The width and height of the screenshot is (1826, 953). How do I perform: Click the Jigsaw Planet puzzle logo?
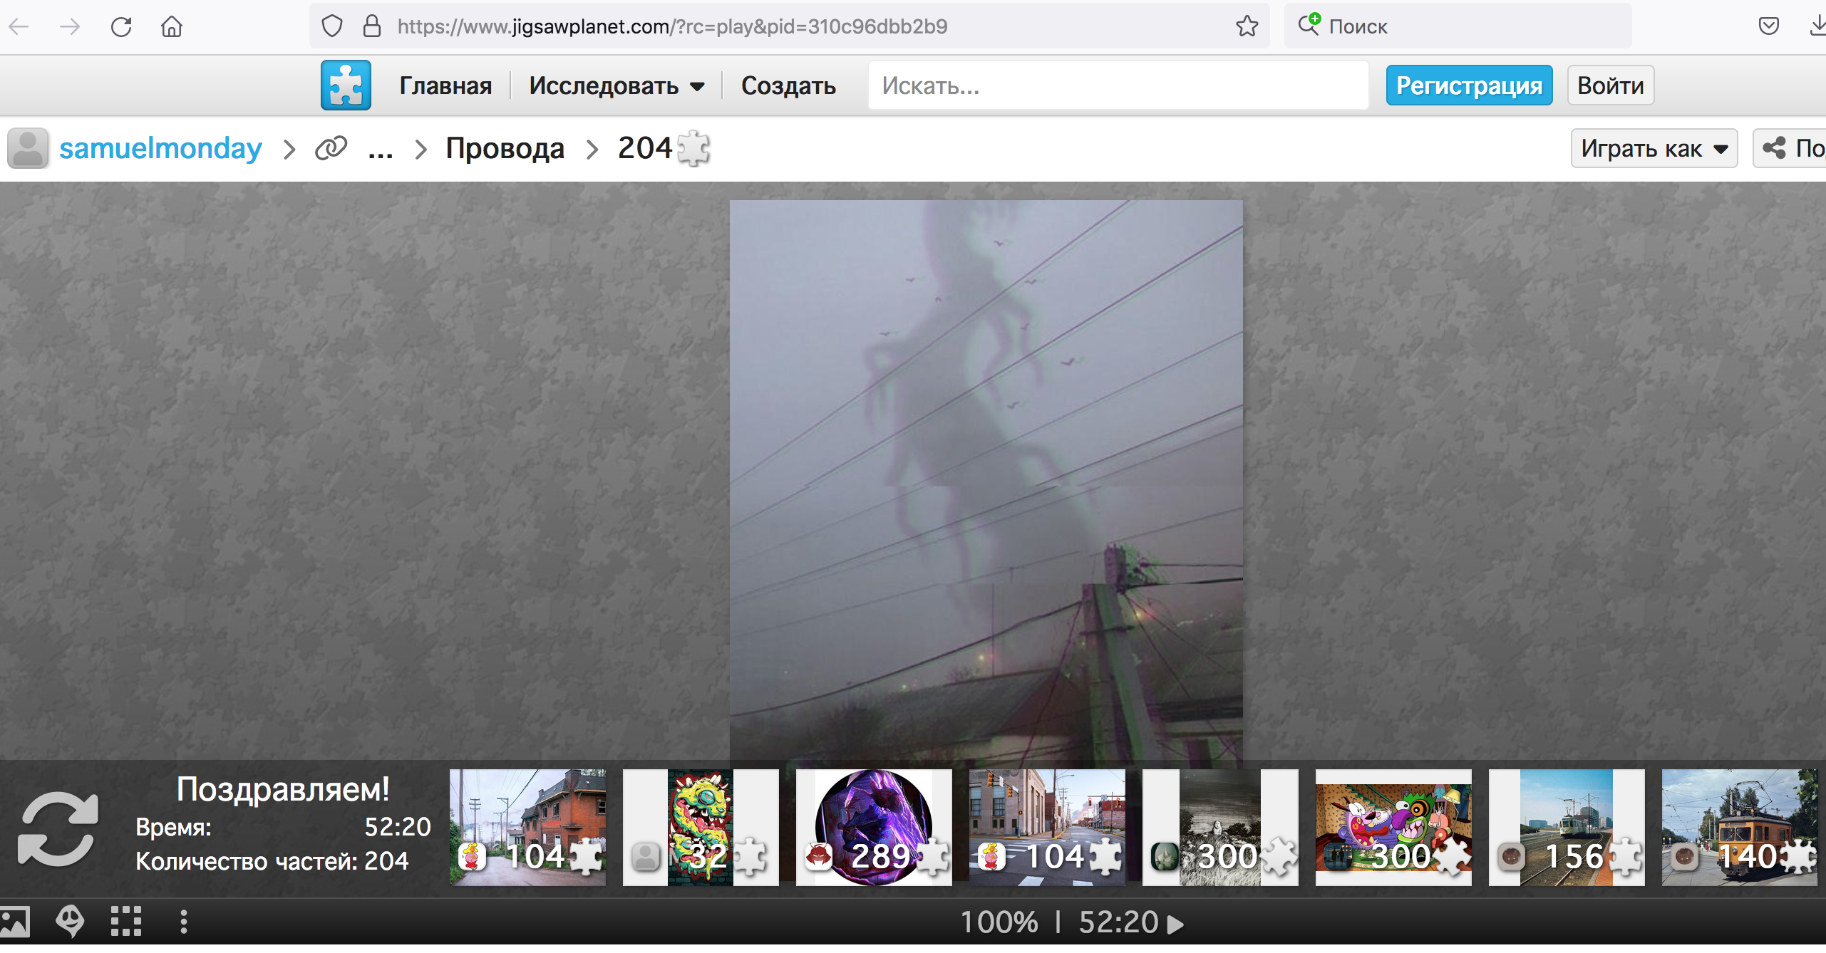click(346, 85)
